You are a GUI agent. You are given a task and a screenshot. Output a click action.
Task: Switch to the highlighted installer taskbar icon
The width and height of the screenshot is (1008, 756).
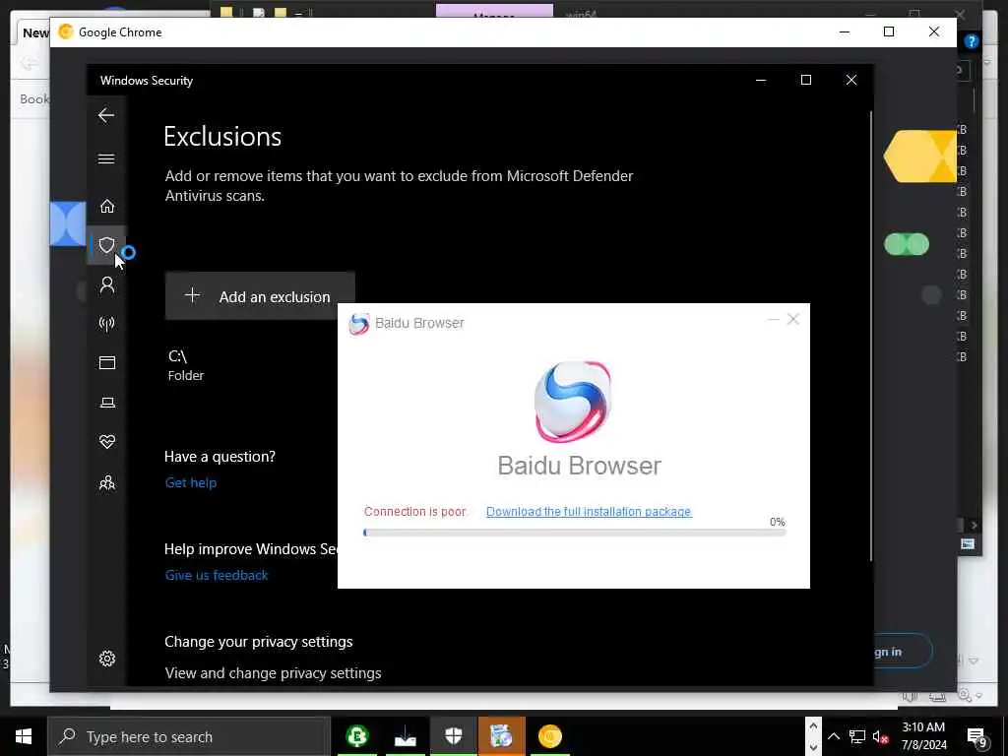point(501,736)
